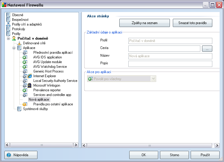The width and height of the screenshot is (224, 162).
Task: Click the Bezpečnost page icon
Action: (x=8, y=20)
